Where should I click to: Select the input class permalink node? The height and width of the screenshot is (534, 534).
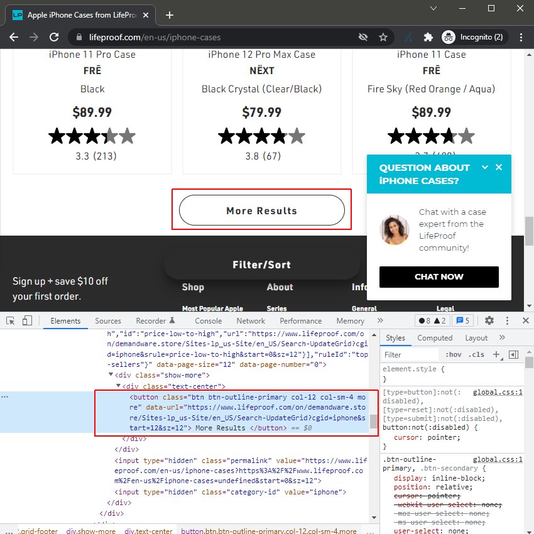pos(241,471)
